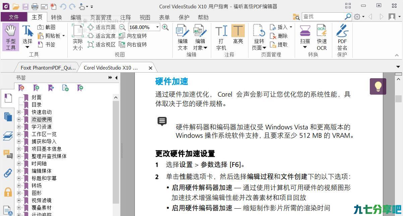Screen dimensions: 403x216
Task: Open the comments side panel
Action: point(8,154)
